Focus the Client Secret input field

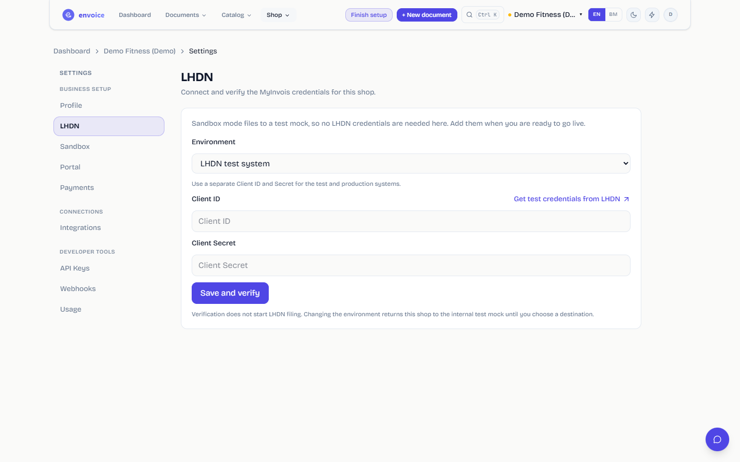coord(411,265)
